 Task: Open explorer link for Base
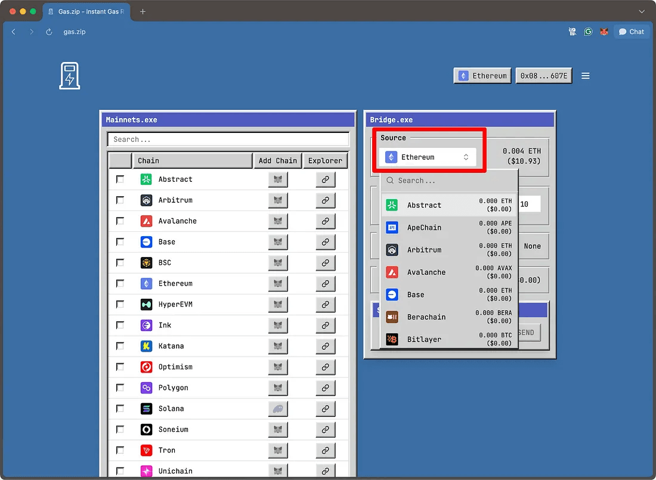(x=326, y=242)
